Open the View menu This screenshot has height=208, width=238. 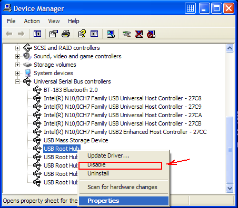pyautogui.click(x=54, y=21)
